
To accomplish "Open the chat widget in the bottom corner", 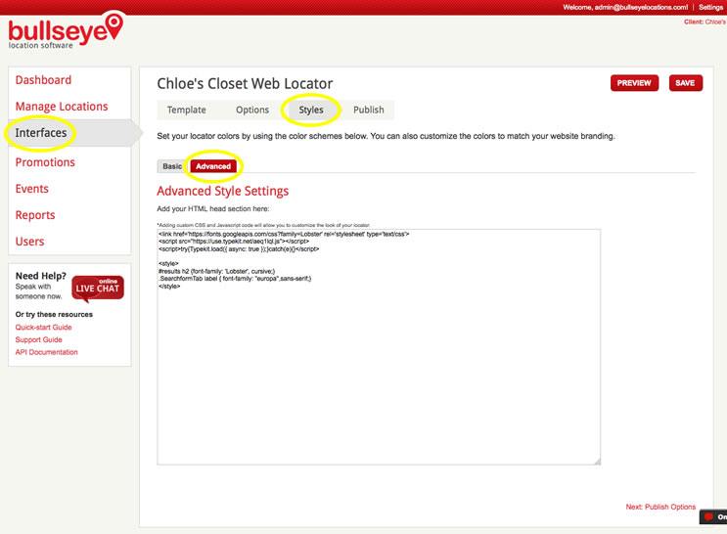I will click(713, 516).
